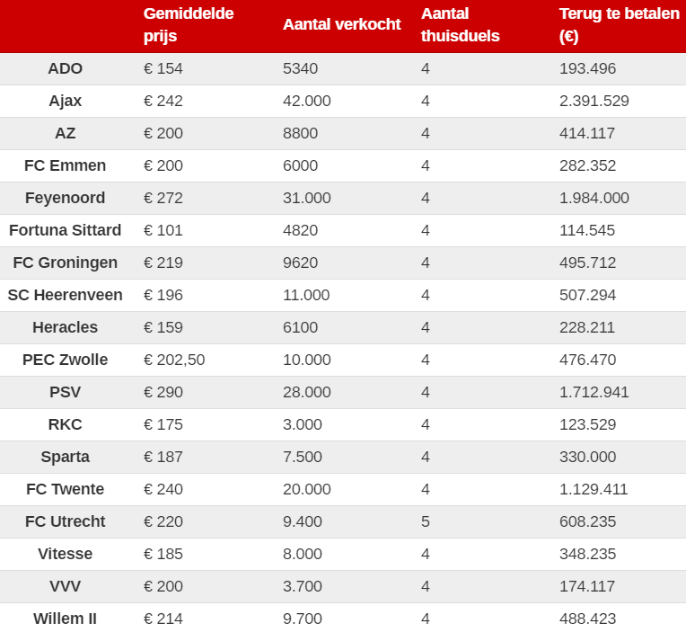The image size is (686, 632).
Task: Click FC Groningen average price € 219
Action: (x=163, y=263)
